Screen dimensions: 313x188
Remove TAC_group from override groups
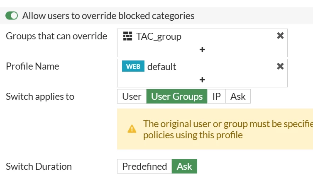coord(280,36)
